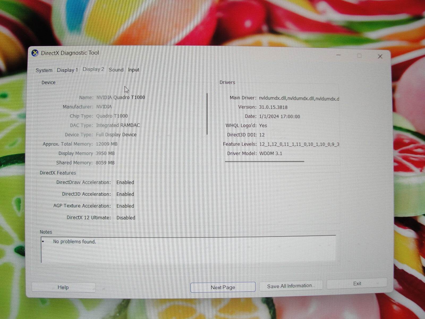Click the Driver Model WDDM 3.1 text
Image resolution: width=425 pixels, height=319 pixels.
pos(271,153)
